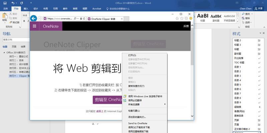Expand the Select (选择) dropdown in ribbon

coord(251,22)
